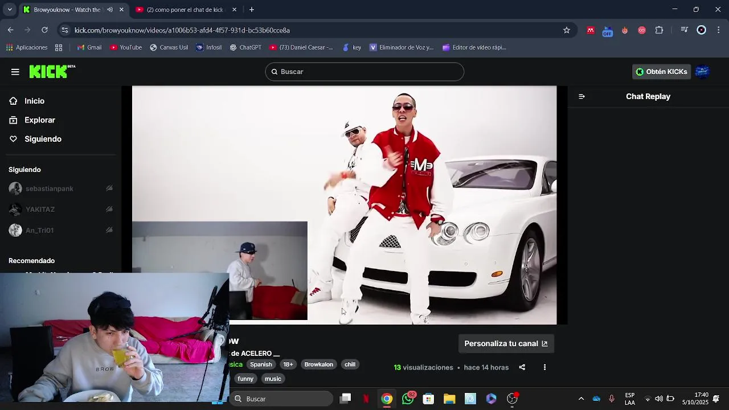This screenshot has width=729, height=410.
Task: Open a new browser tab
Action: pyautogui.click(x=252, y=10)
